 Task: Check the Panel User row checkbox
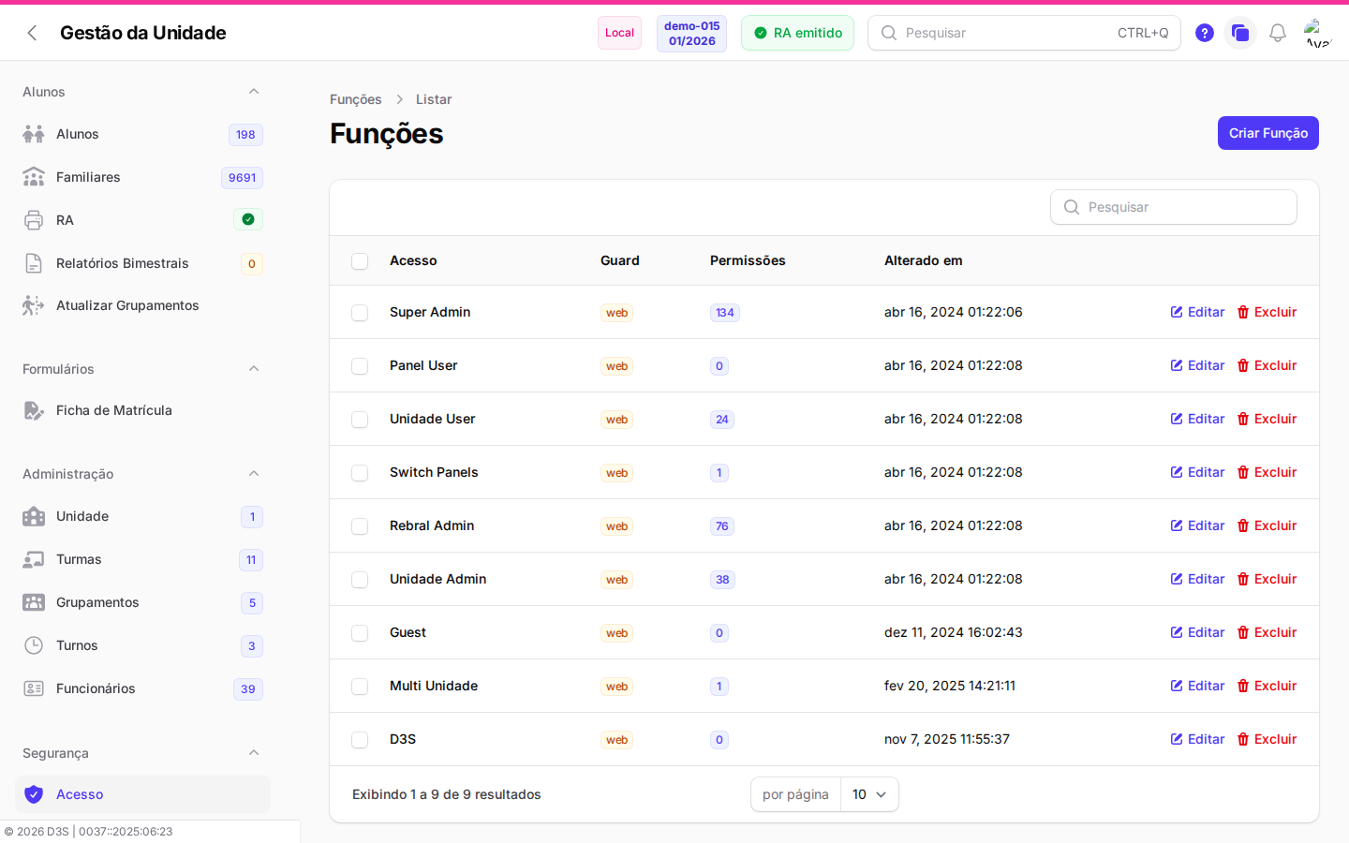(360, 366)
